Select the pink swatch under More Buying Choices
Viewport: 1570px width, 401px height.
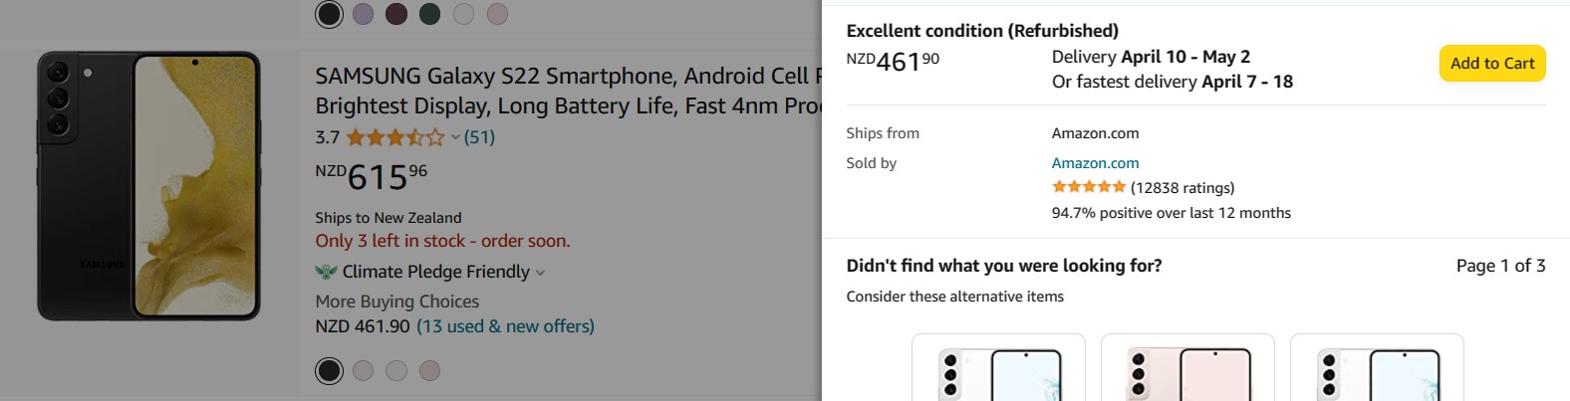coord(429,371)
